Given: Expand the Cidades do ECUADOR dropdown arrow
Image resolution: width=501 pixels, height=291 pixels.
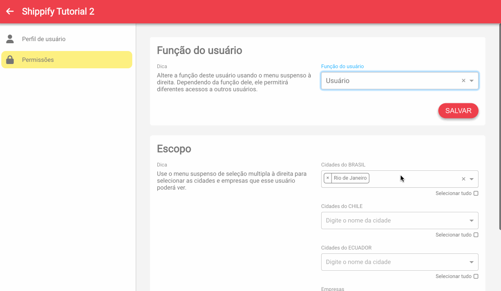Looking at the screenshot, I should click(472, 262).
